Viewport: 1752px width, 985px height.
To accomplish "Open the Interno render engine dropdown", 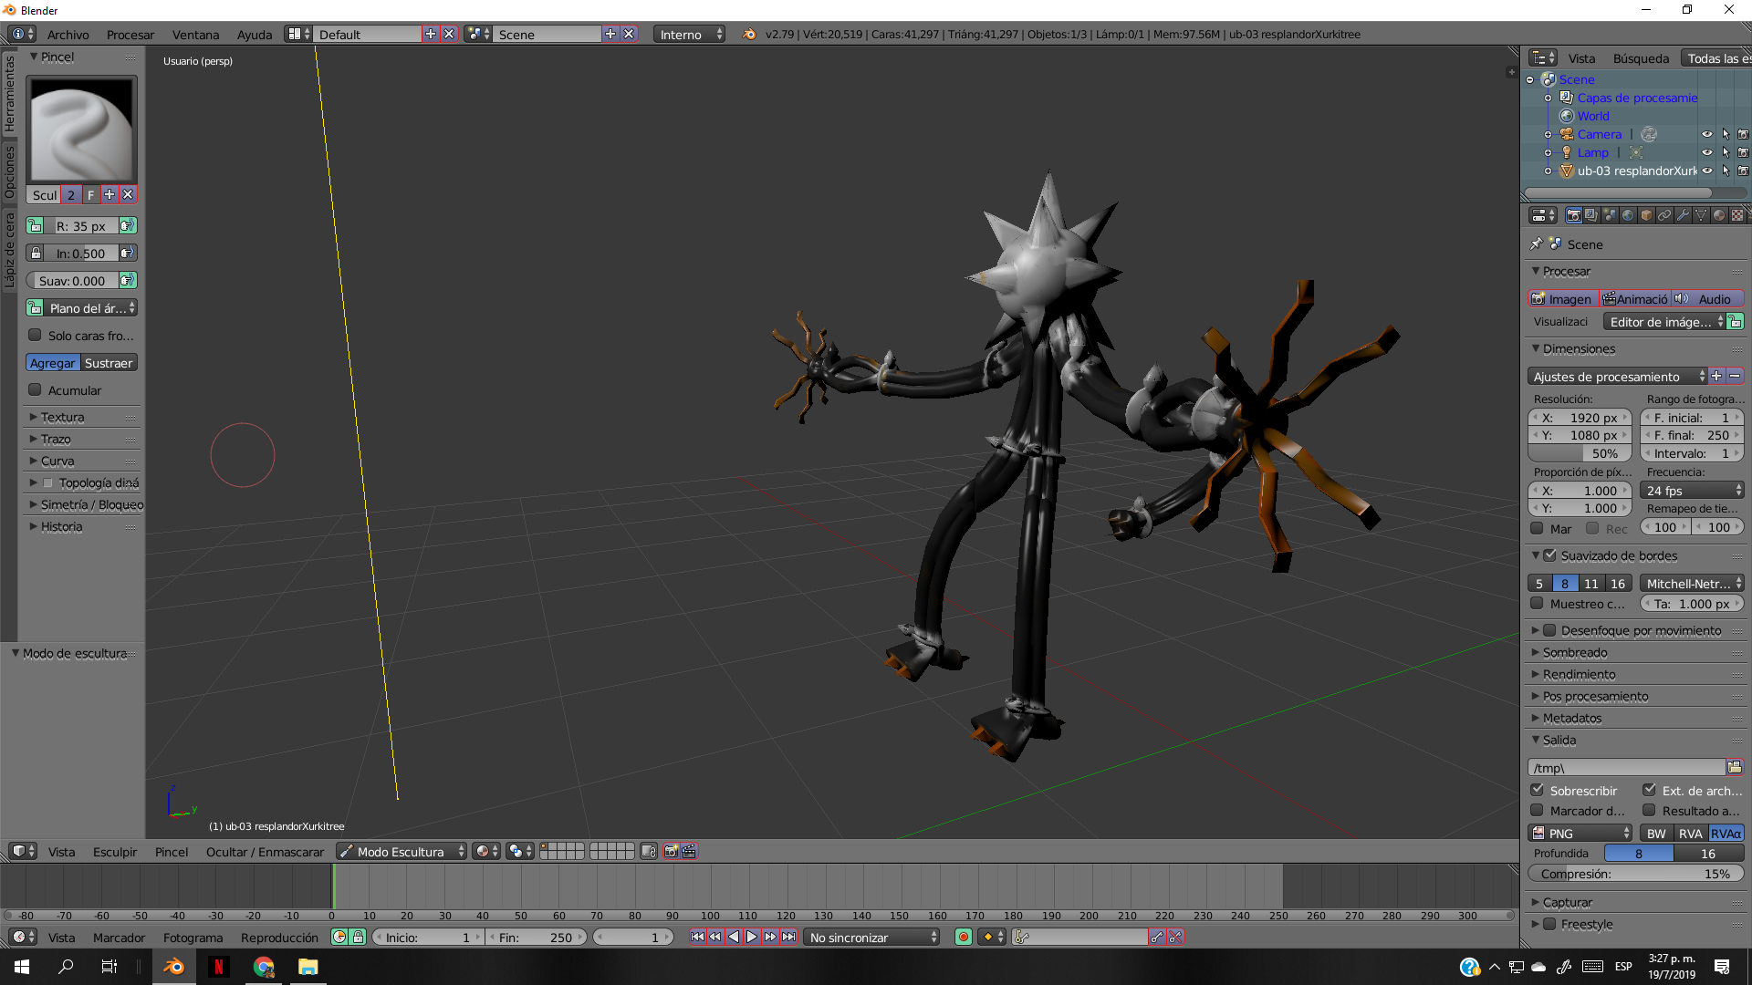I will click(x=689, y=34).
